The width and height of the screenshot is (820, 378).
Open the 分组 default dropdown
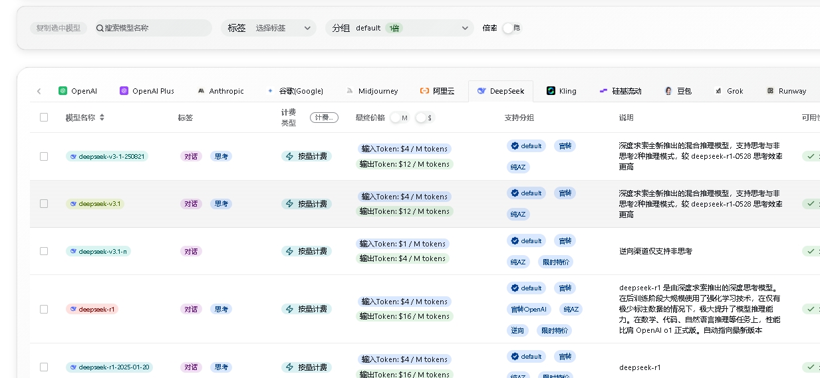(x=400, y=28)
